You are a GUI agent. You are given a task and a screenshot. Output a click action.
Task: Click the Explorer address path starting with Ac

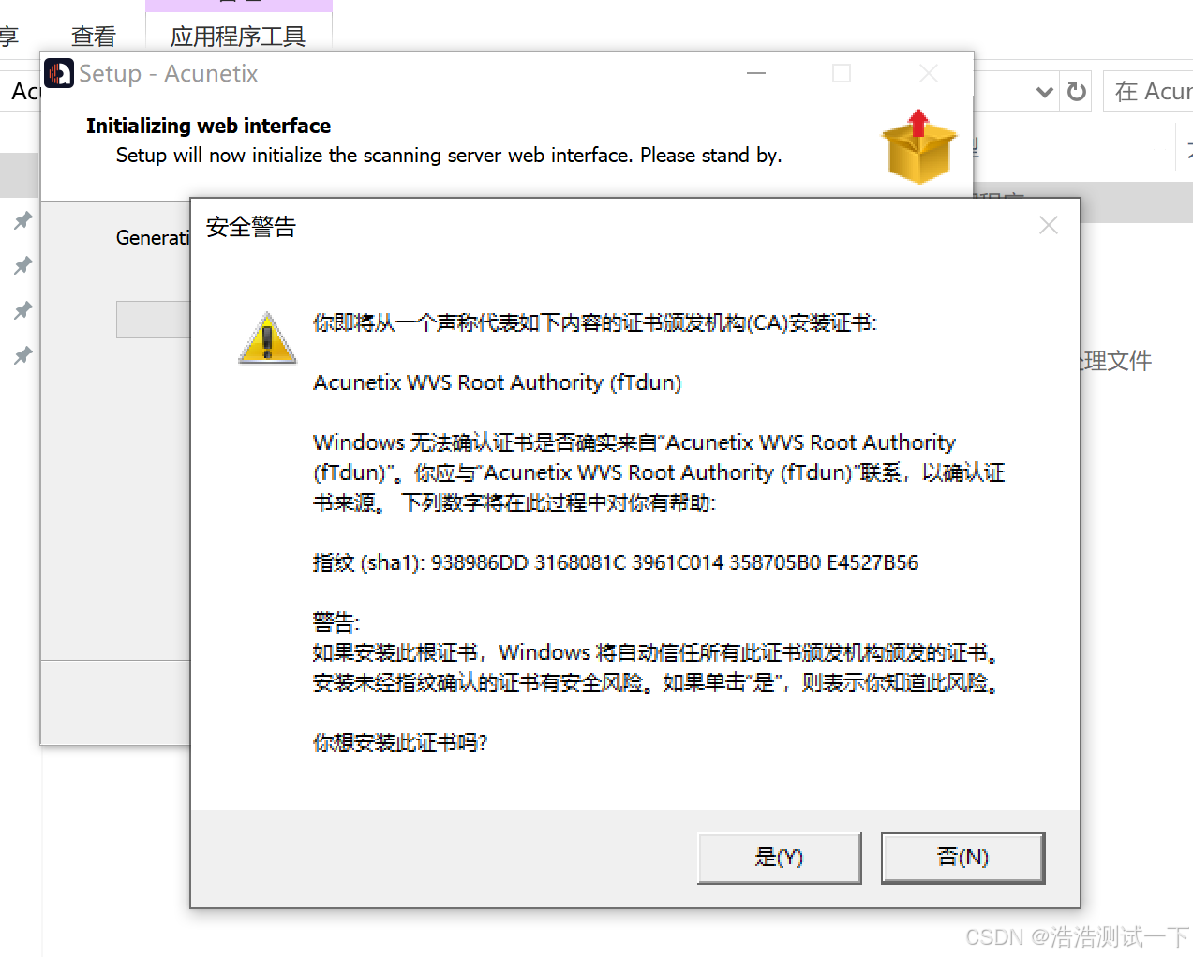25,91
